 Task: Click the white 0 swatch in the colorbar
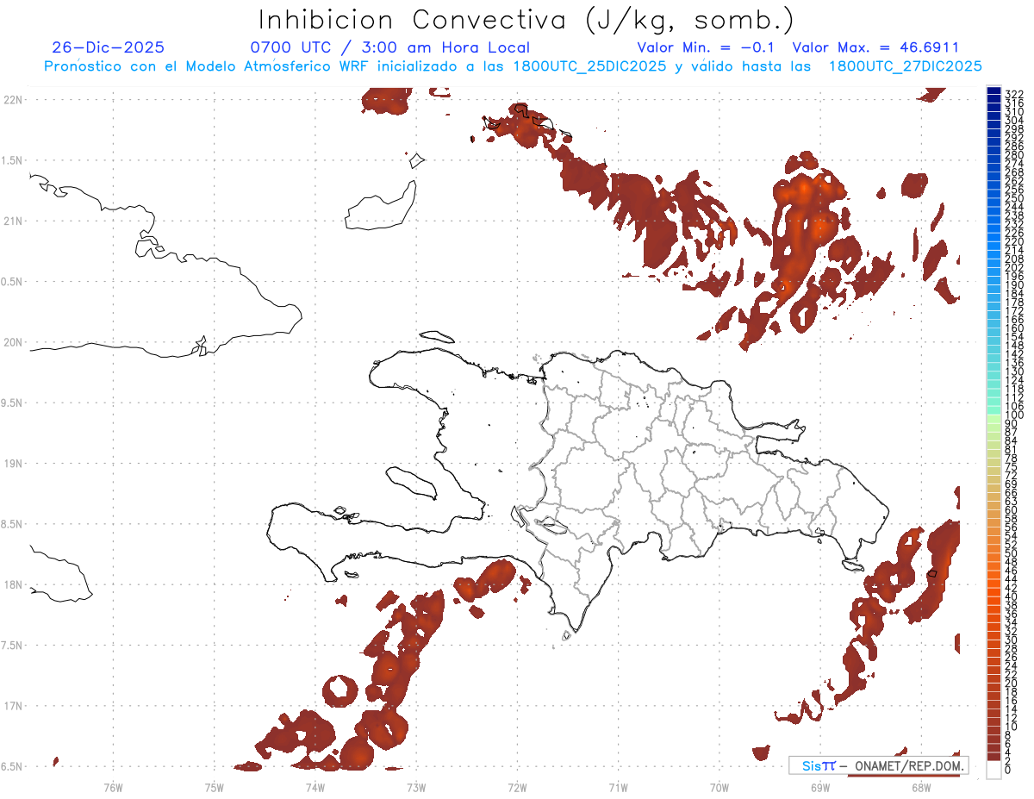click(x=994, y=770)
